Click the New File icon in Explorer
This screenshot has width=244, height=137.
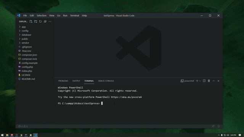[31, 21]
